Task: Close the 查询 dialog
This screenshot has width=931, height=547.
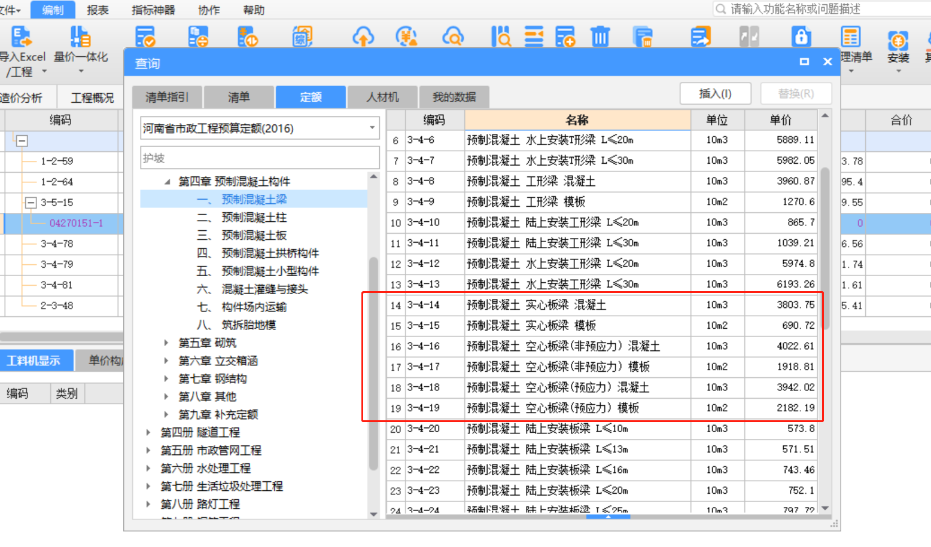Action: coord(827,62)
